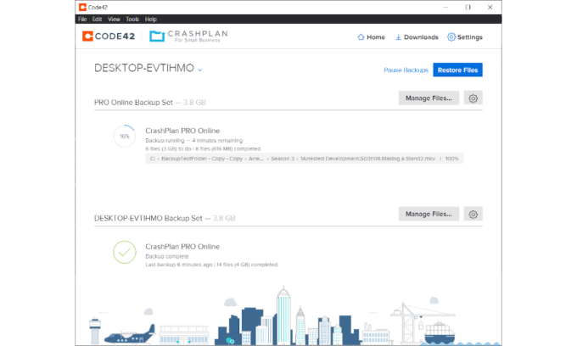
Task: Expand the DESKTOP-EVTIHMO device dropdown
Action: coord(199,70)
